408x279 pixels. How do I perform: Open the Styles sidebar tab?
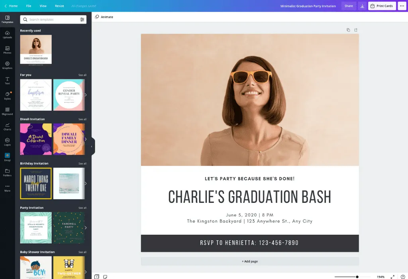[x=7, y=96]
